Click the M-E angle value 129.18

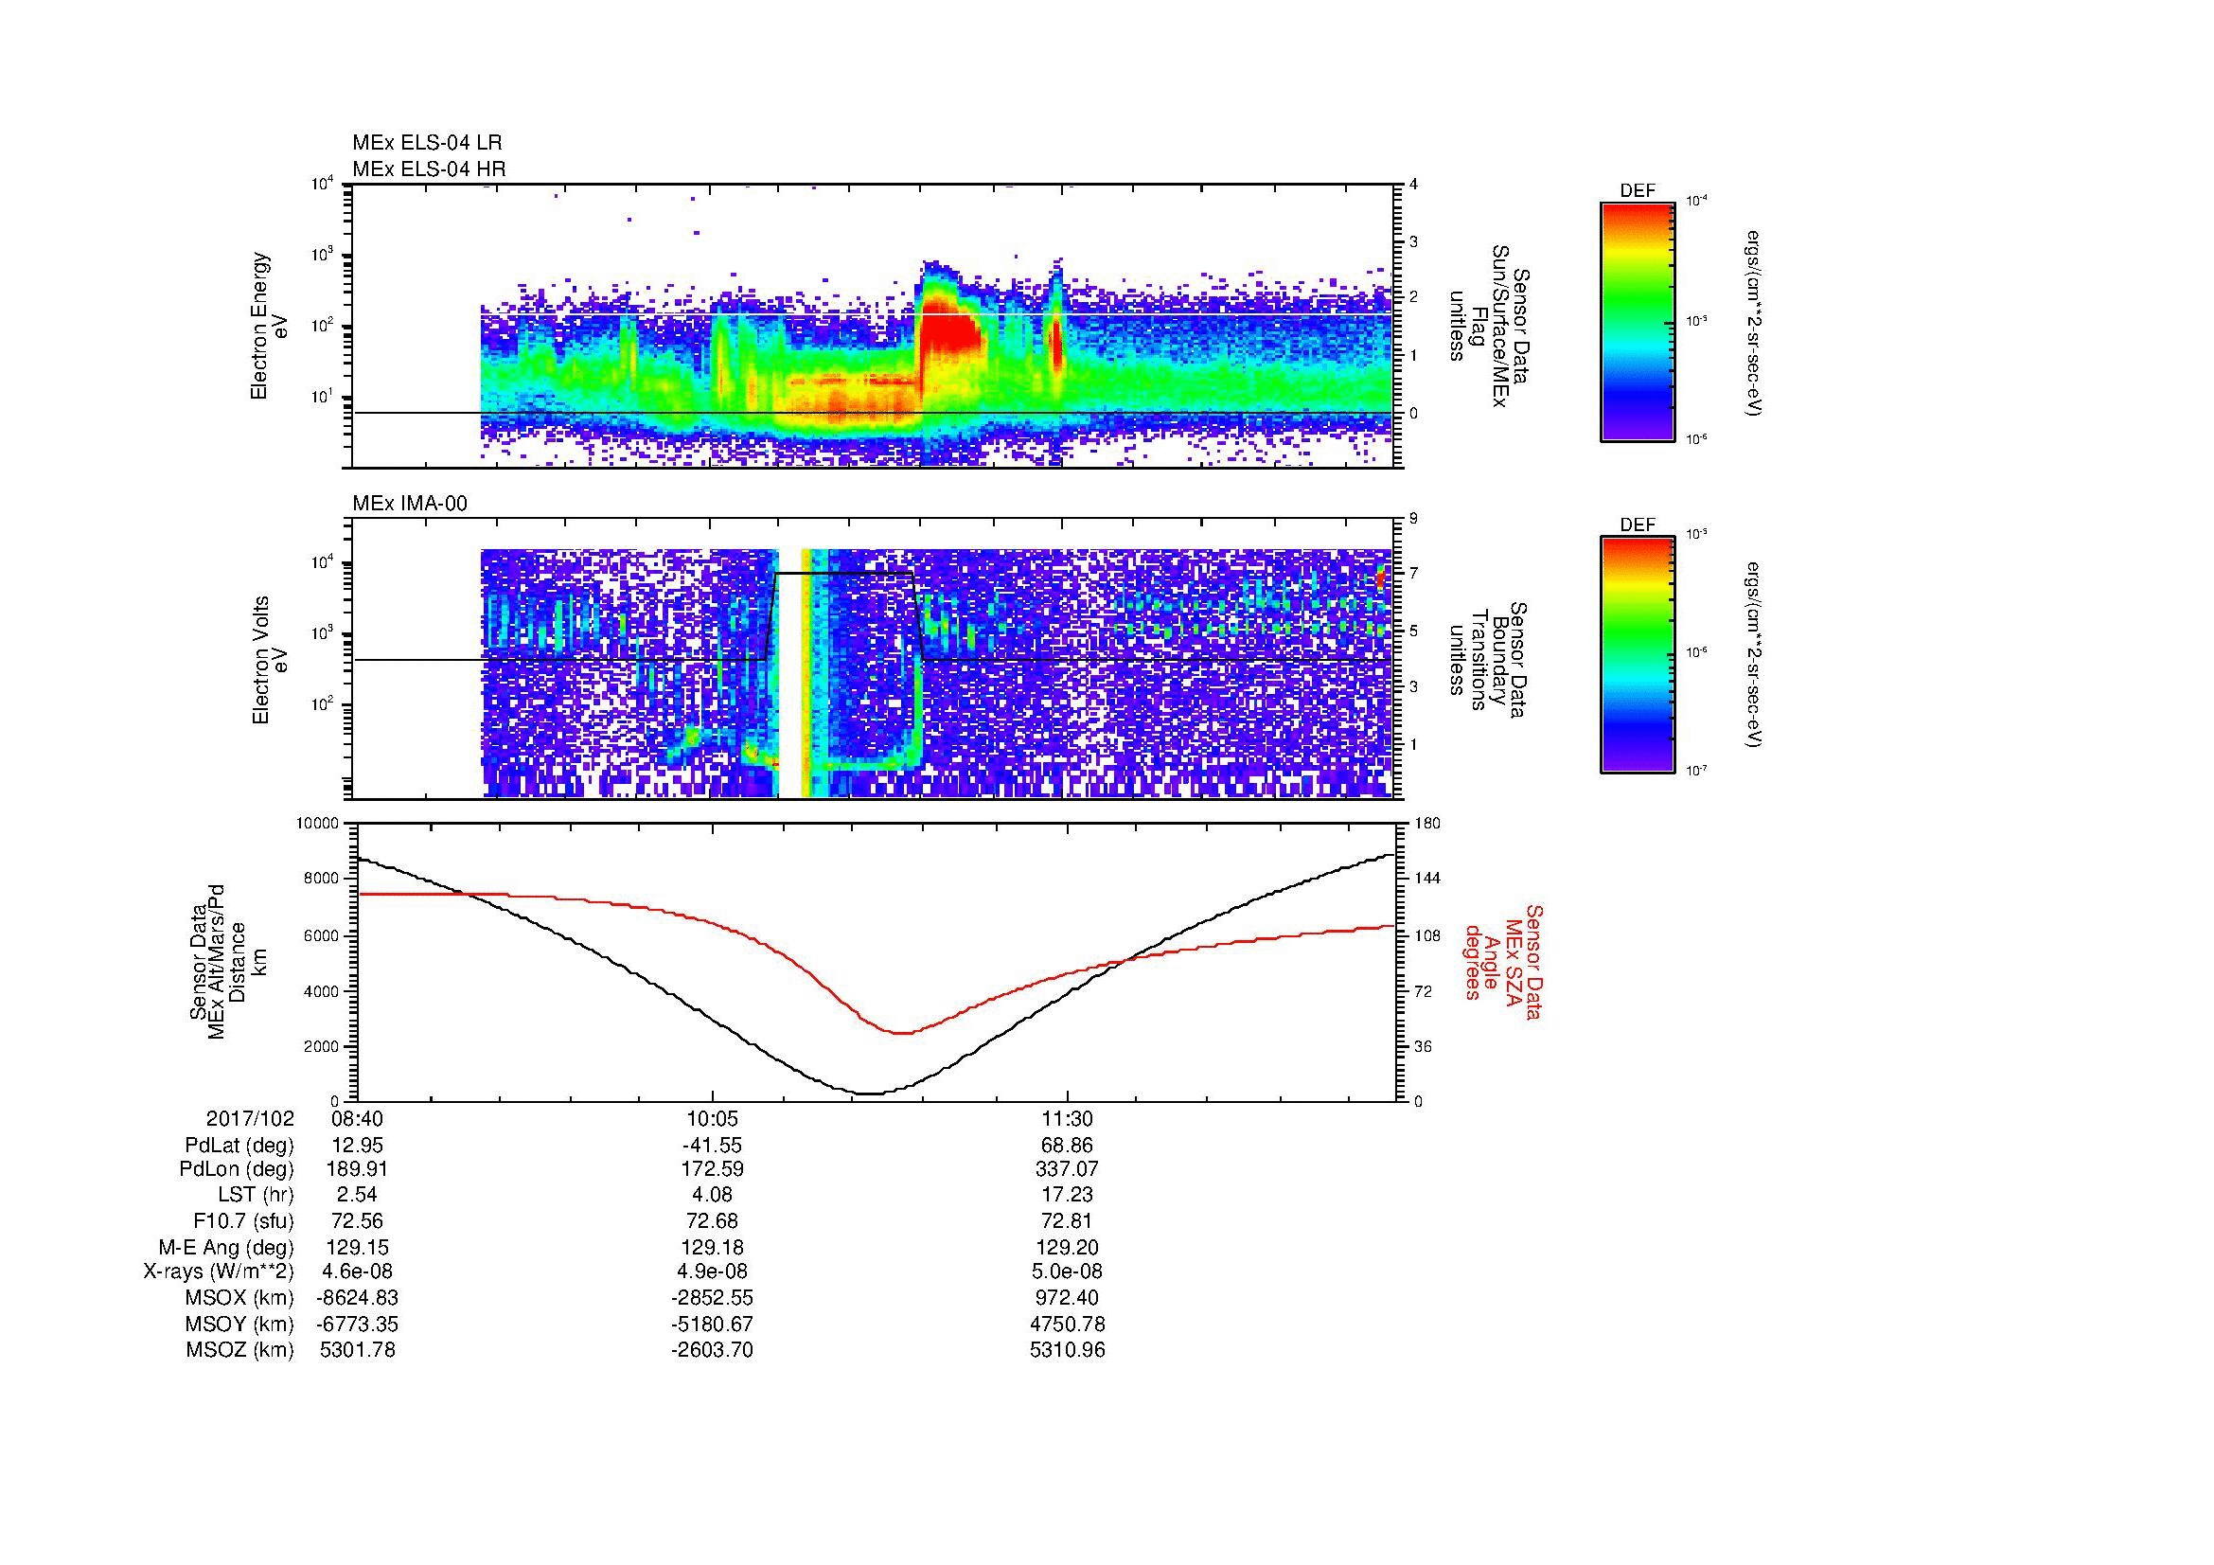[x=712, y=1248]
